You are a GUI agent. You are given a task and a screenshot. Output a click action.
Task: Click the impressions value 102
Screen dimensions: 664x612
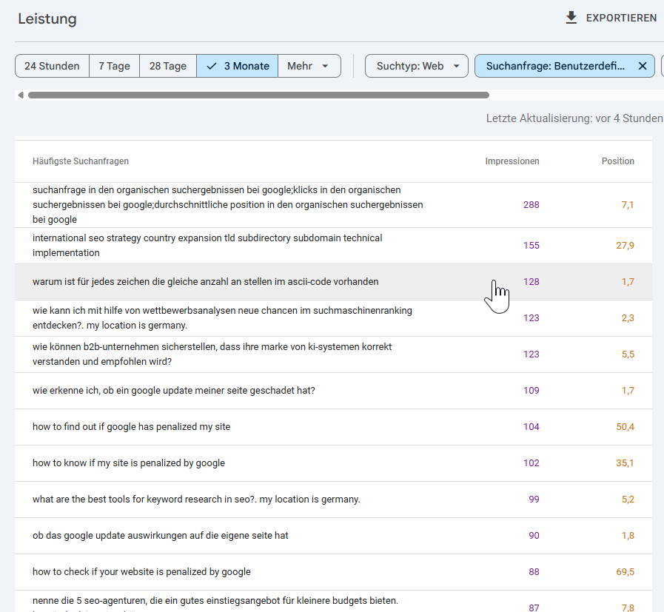[531, 463]
